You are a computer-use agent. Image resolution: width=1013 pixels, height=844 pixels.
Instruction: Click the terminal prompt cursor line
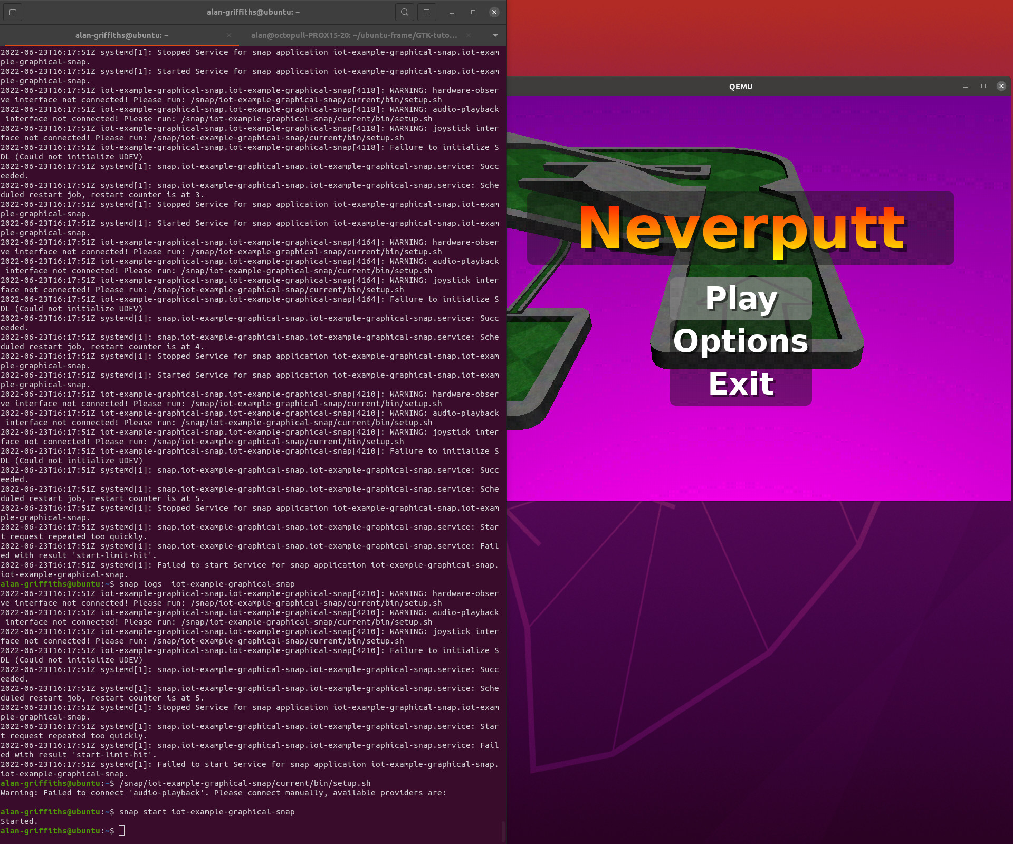click(x=122, y=831)
